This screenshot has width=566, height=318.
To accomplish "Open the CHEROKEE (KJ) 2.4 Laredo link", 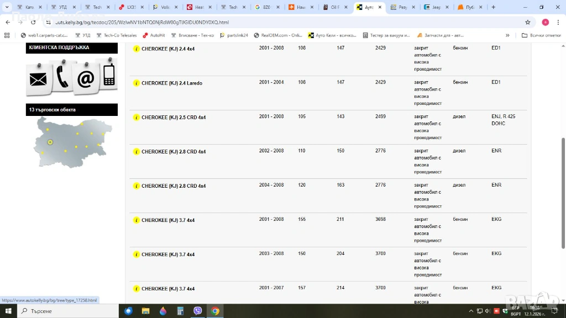I will pyautogui.click(x=171, y=83).
